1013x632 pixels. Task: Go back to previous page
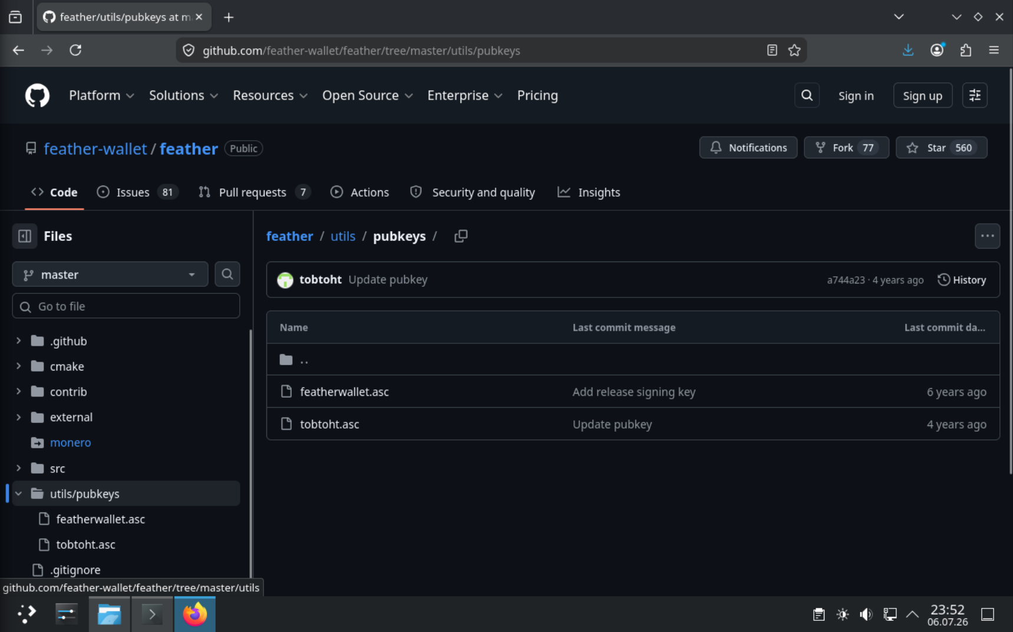18,51
